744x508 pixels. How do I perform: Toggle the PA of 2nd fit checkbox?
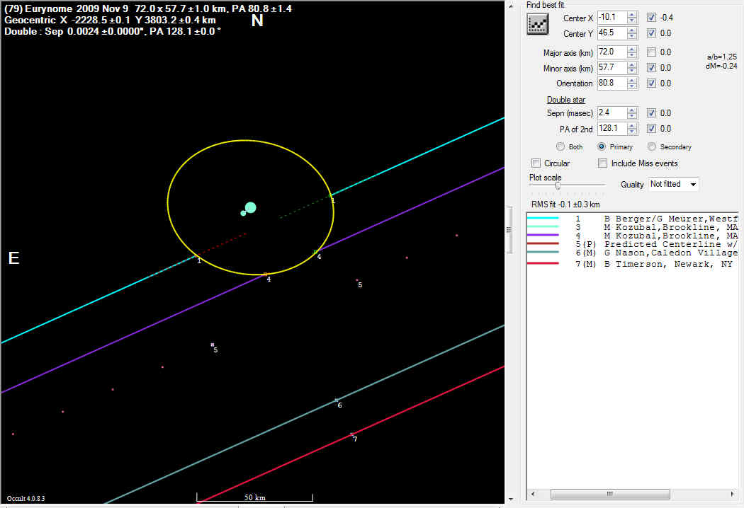coord(651,129)
